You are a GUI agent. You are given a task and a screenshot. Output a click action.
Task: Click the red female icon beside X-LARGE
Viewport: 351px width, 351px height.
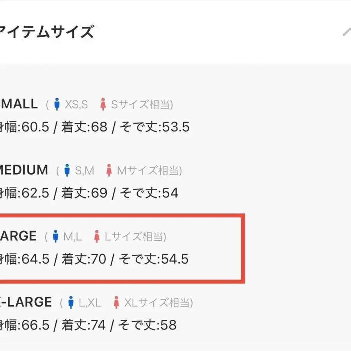[116, 301]
